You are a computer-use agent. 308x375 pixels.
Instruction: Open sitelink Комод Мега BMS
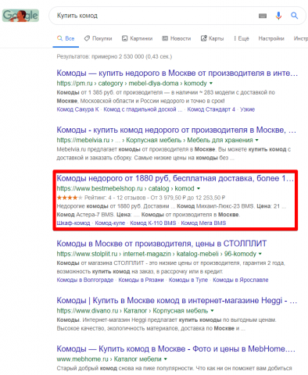click(x=203, y=223)
